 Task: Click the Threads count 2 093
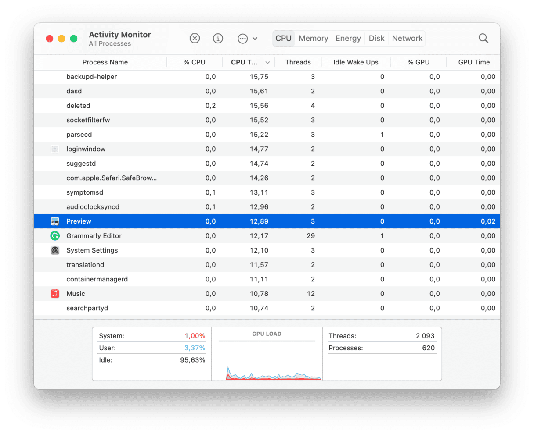pos(425,336)
